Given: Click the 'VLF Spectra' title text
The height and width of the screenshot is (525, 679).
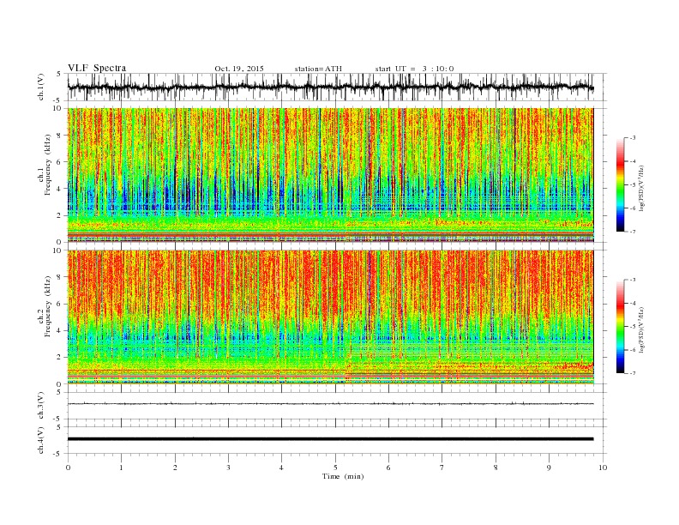Looking at the screenshot, I should coord(97,68).
